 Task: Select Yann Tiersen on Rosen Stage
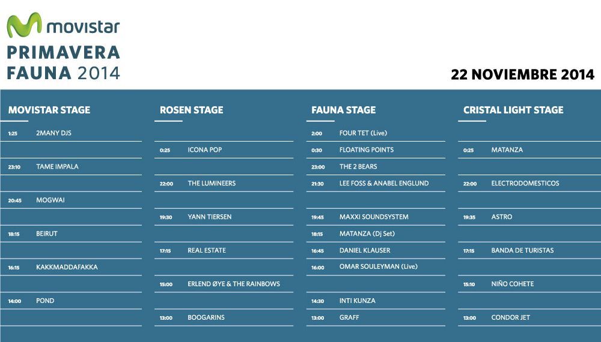pos(209,217)
